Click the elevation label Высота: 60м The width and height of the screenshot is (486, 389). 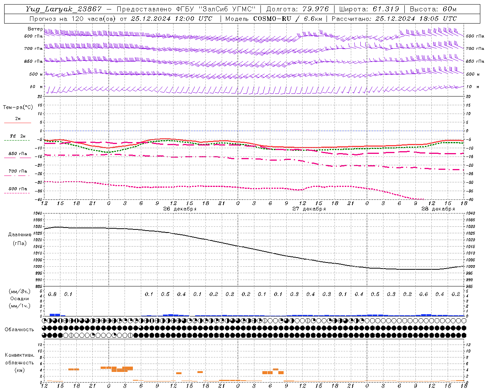pos(433,9)
